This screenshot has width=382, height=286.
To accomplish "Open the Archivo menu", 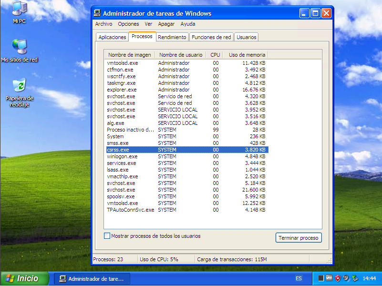I will [x=103, y=24].
